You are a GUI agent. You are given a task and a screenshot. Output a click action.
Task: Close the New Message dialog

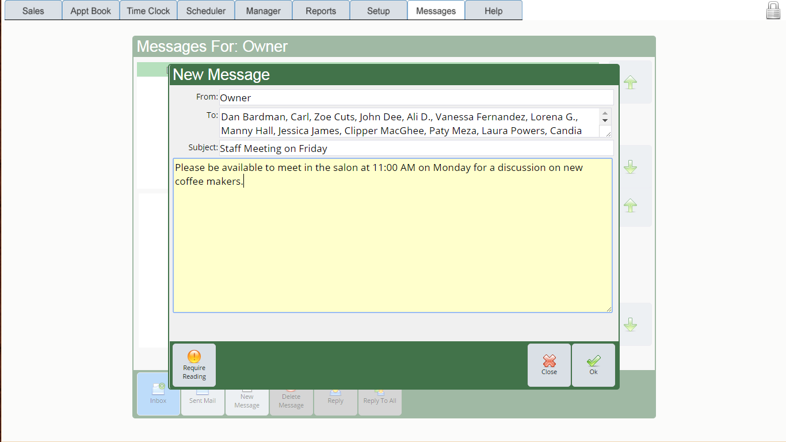click(549, 365)
